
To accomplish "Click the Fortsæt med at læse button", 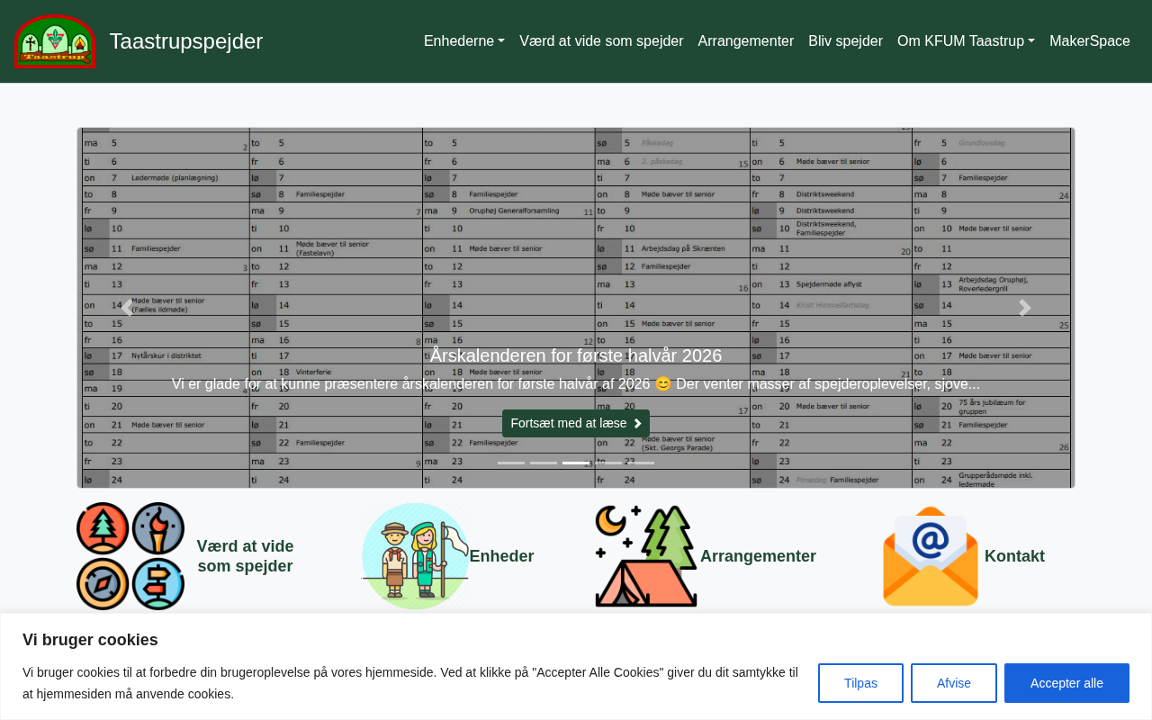I will tap(576, 423).
